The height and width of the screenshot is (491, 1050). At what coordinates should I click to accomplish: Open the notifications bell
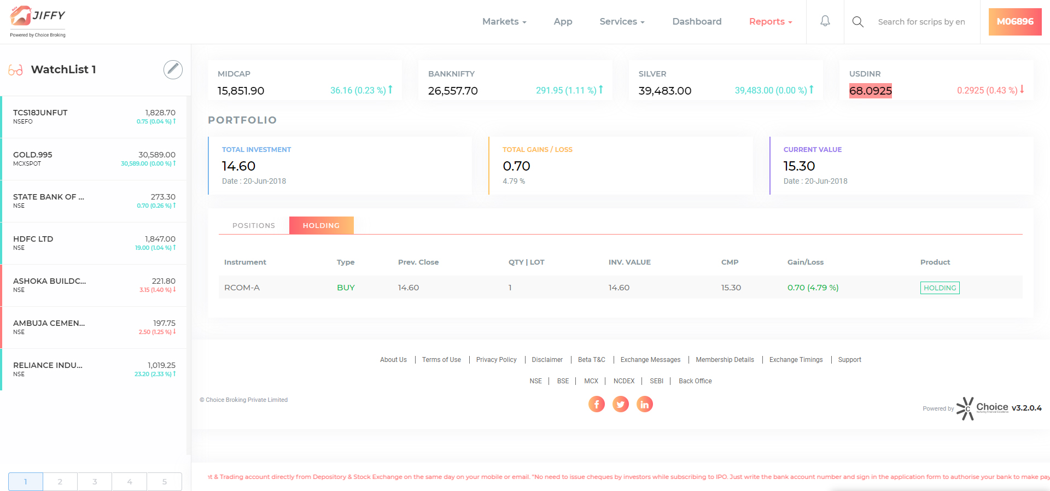825,21
